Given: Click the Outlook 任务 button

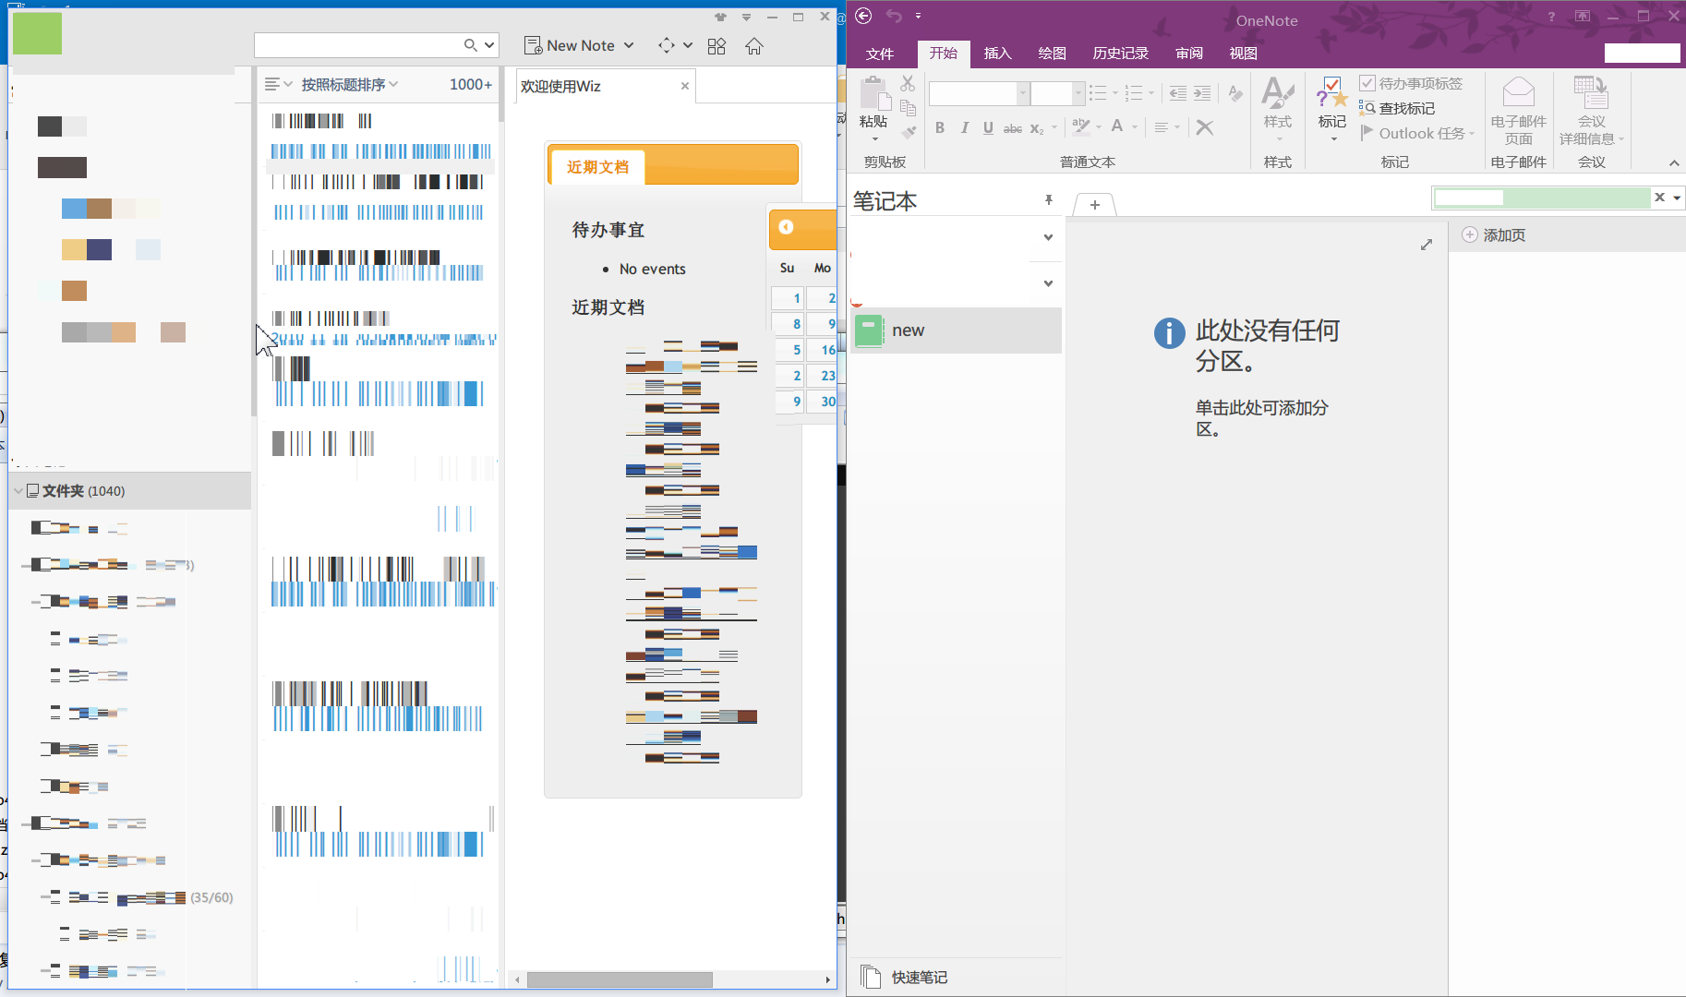Looking at the screenshot, I should coord(1417,133).
